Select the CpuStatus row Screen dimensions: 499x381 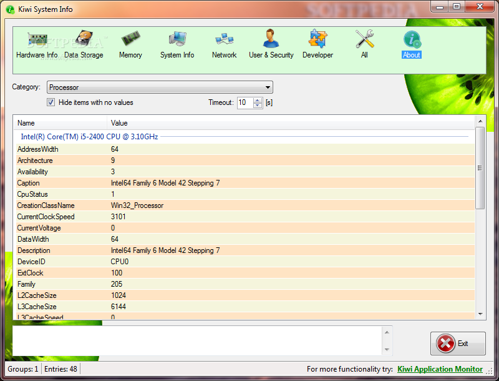[x=245, y=194]
